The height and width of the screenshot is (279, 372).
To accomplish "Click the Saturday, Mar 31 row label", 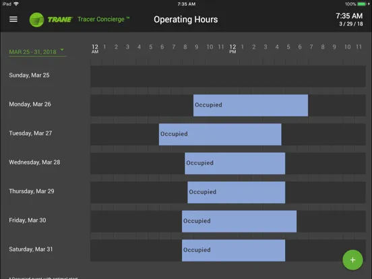I will click(x=31, y=249).
